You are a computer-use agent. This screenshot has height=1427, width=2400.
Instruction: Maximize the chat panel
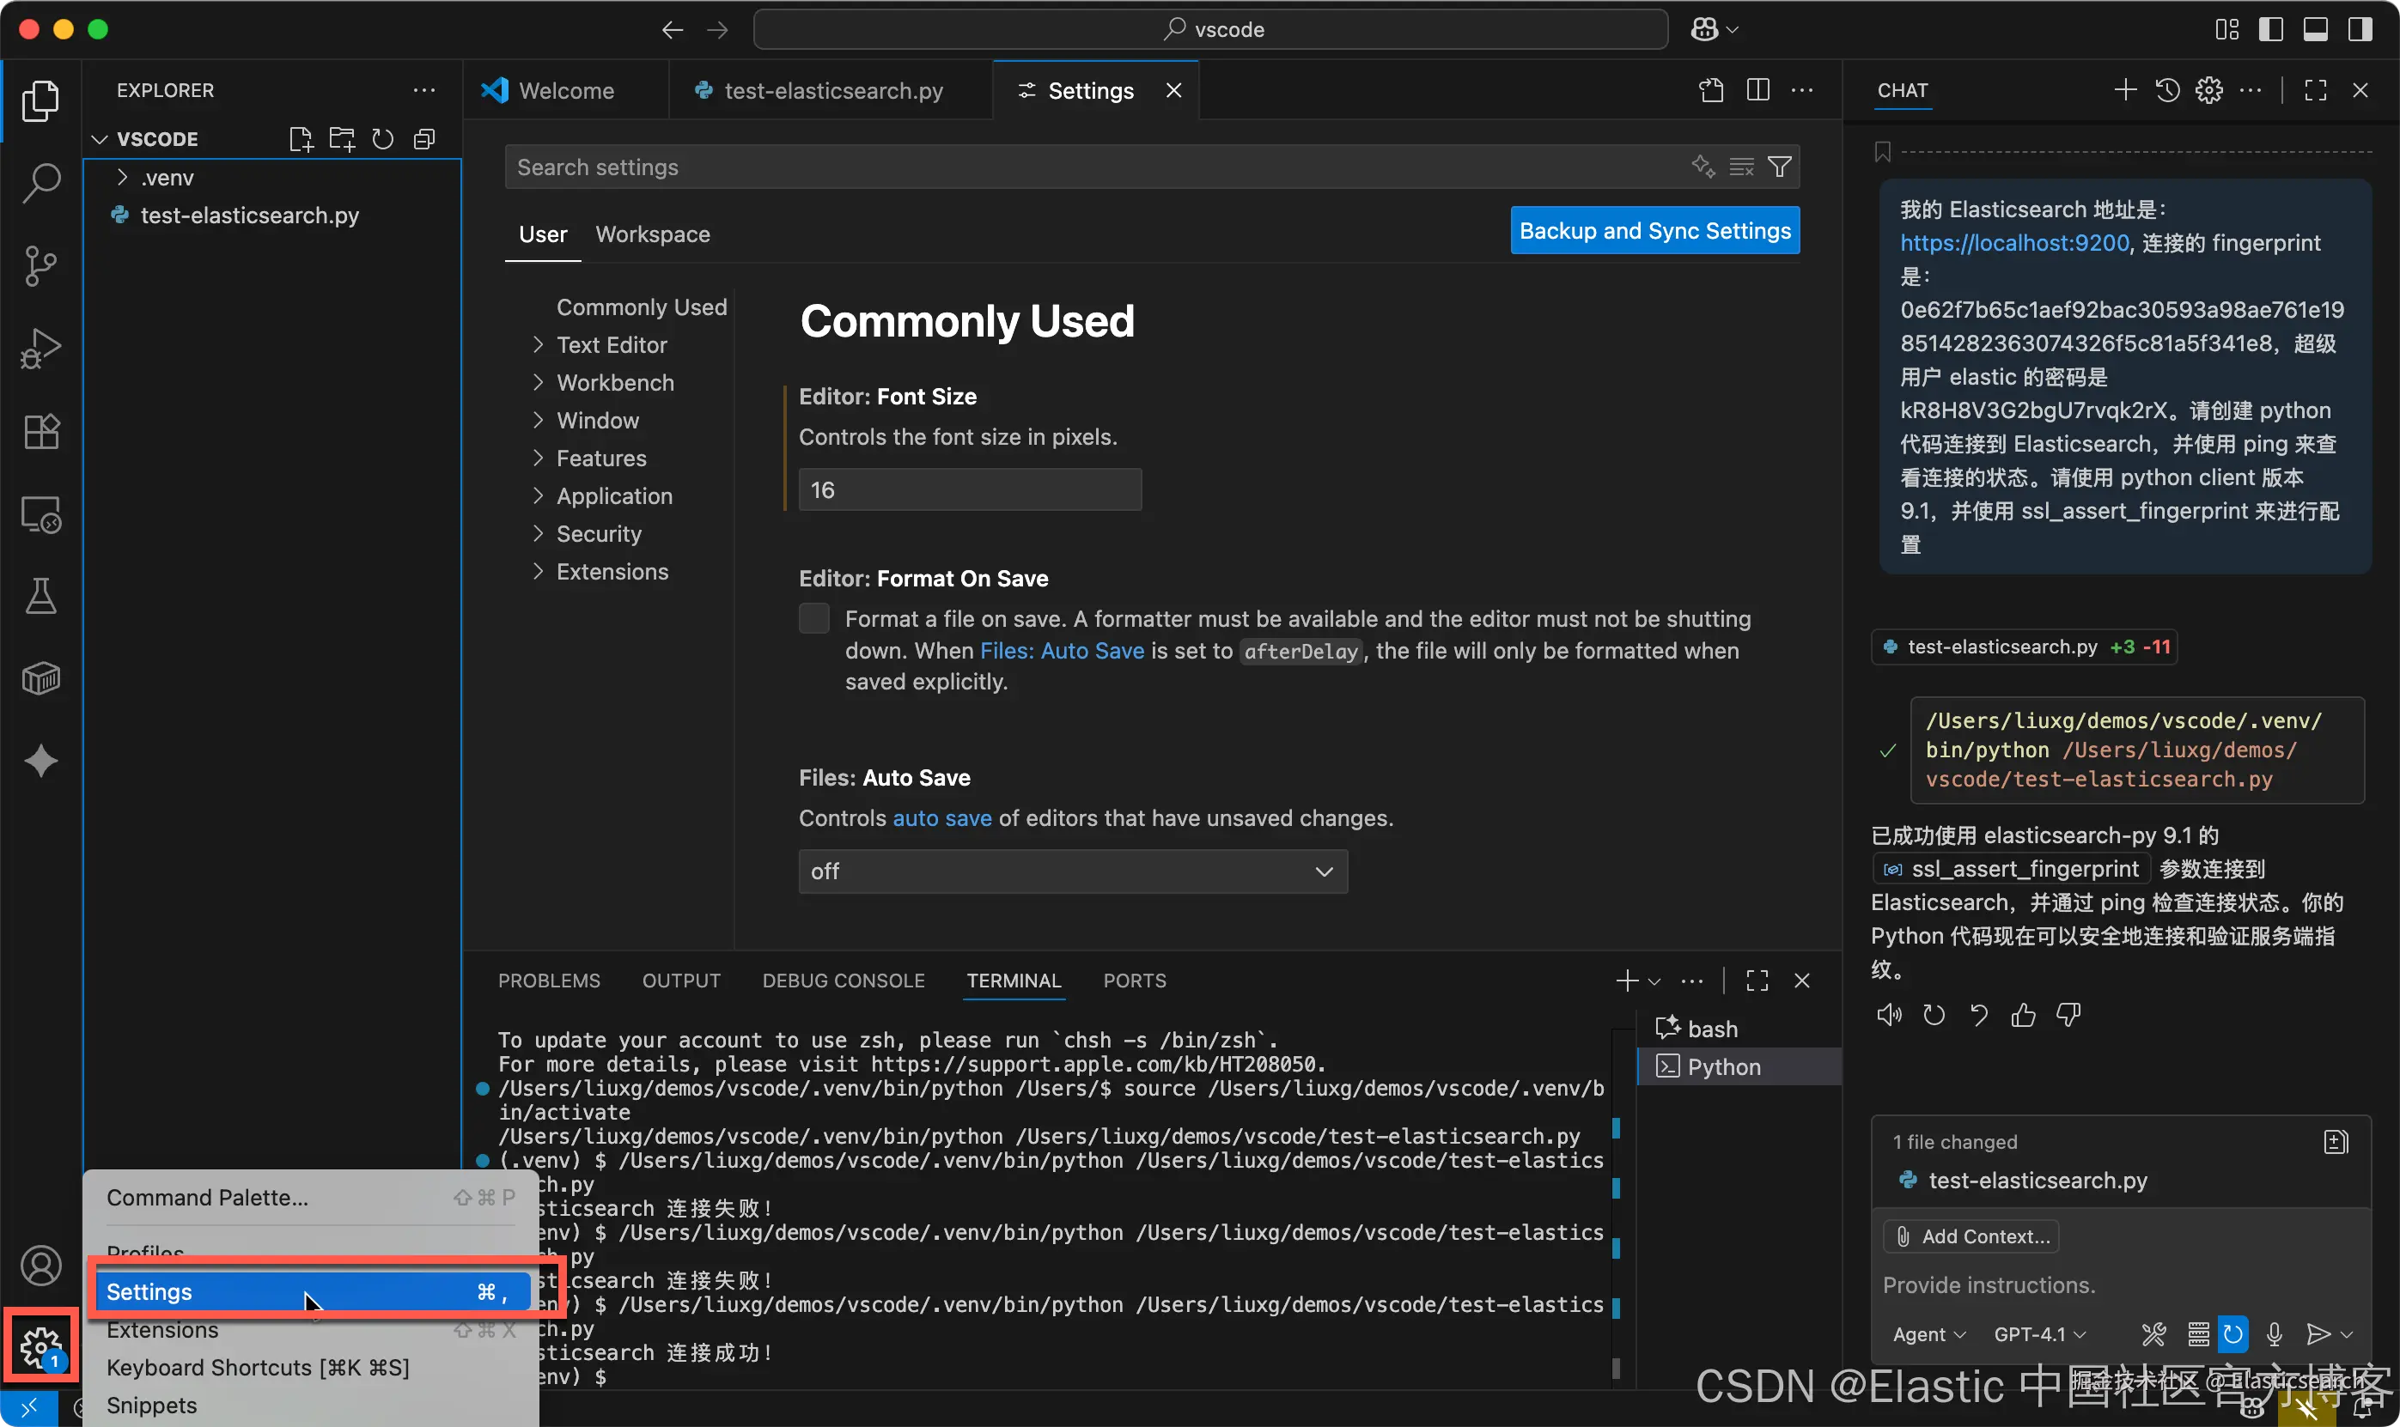[2315, 90]
